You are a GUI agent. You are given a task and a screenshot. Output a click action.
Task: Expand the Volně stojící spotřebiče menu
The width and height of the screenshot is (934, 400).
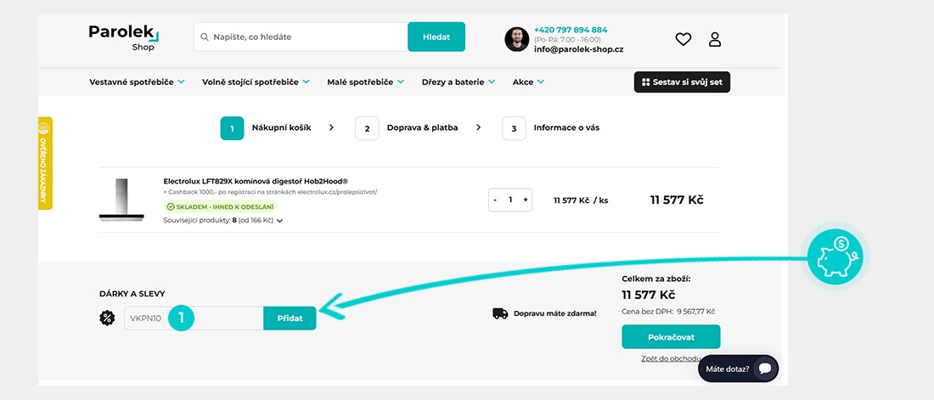coord(256,82)
